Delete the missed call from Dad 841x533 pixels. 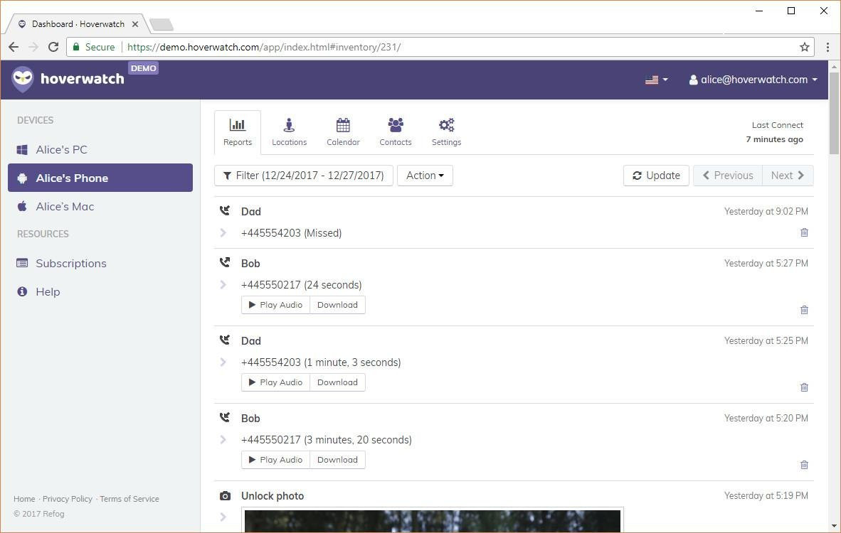point(804,232)
